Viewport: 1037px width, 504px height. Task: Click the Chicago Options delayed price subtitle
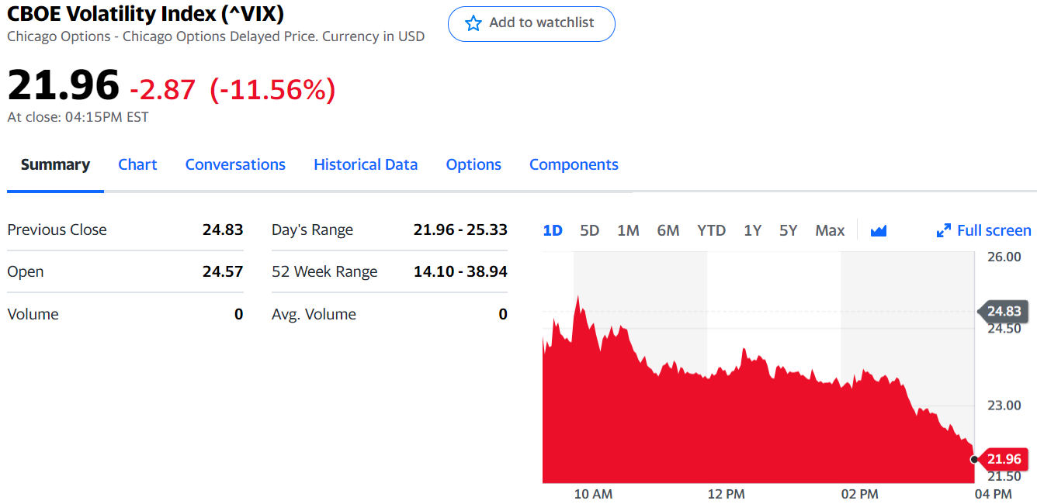216,36
